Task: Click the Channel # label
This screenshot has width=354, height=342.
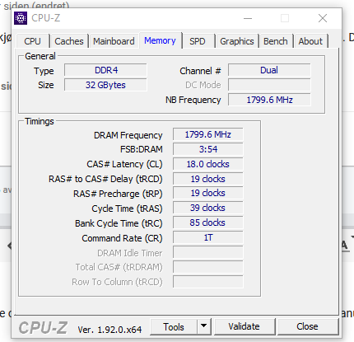Action: pyautogui.click(x=200, y=71)
